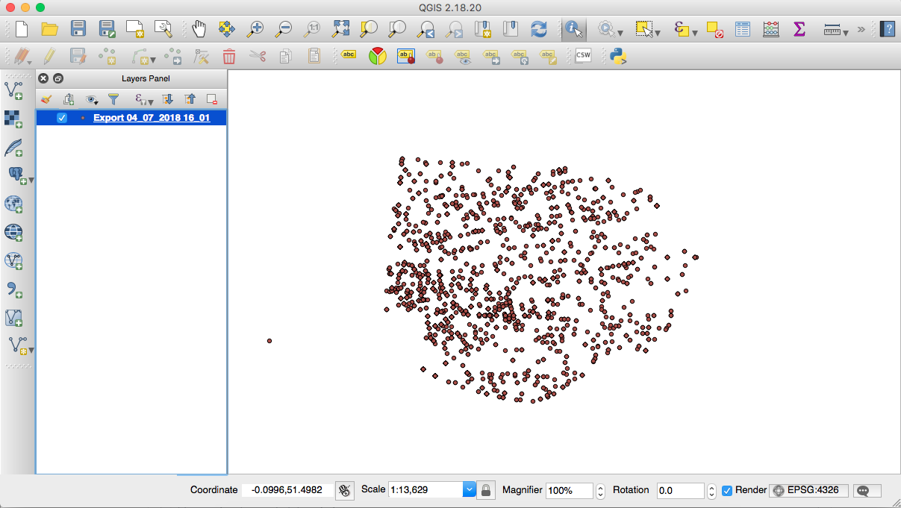Create a new blank project
Screen dimensions: 901x508
pyautogui.click(x=21, y=29)
